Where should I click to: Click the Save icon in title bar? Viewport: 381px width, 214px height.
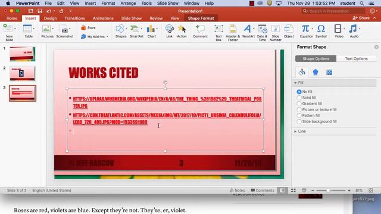pyautogui.click(x=40, y=11)
